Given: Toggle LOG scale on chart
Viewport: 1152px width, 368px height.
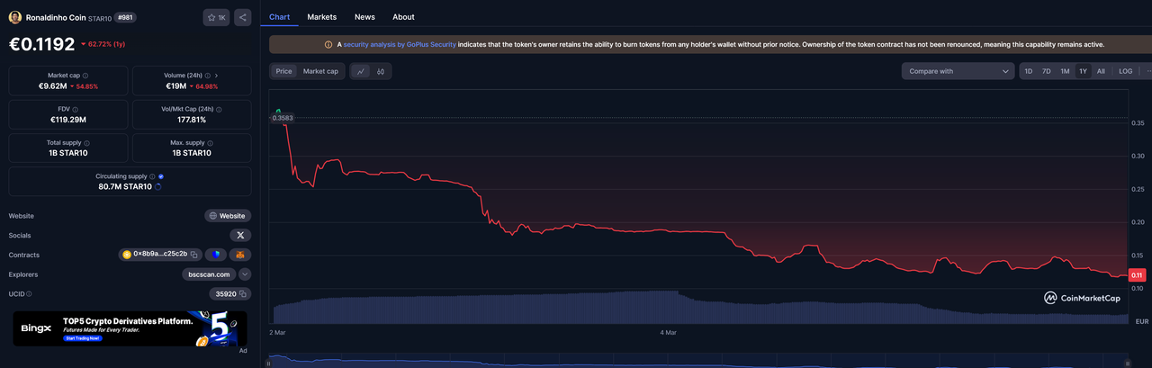Looking at the screenshot, I should click(x=1125, y=71).
